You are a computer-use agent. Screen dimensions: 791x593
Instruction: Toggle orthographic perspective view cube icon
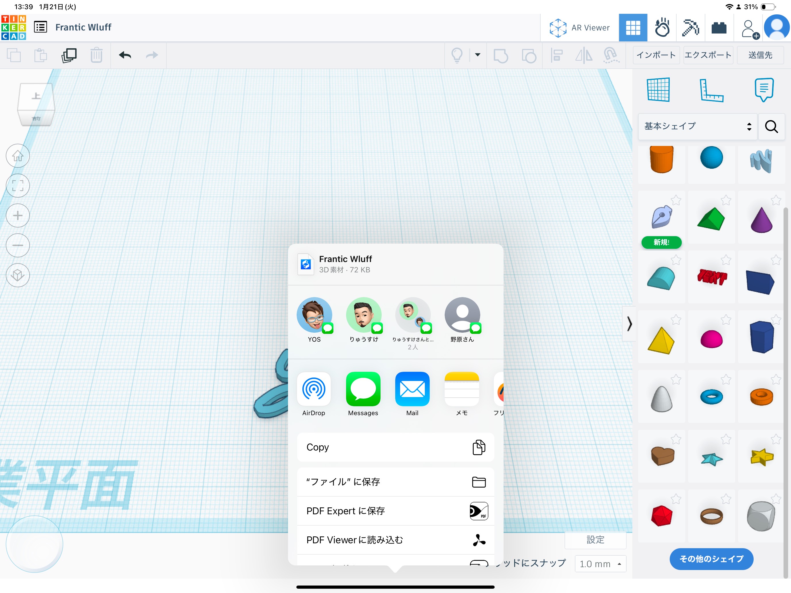coord(18,275)
